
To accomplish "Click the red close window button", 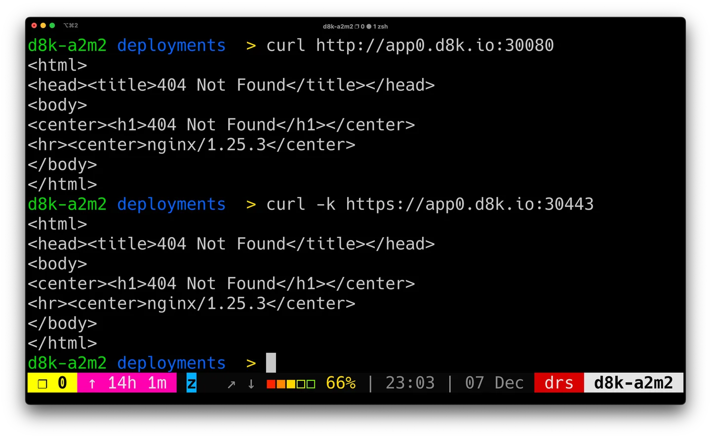I will (34, 25).
